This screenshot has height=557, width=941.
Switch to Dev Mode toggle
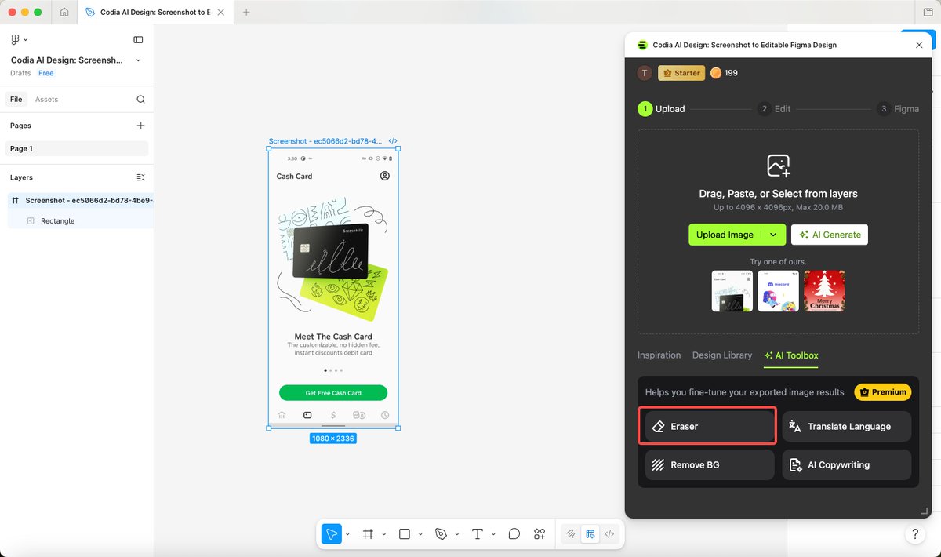[609, 534]
